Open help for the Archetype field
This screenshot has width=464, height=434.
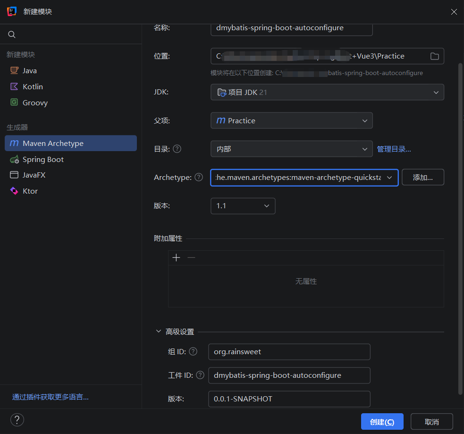pyautogui.click(x=199, y=177)
